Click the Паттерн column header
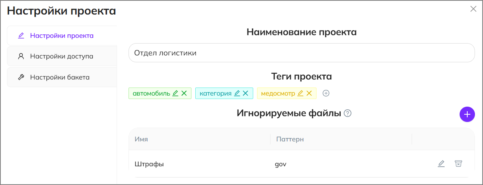The height and width of the screenshot is (185, 483). click(290, 139)
